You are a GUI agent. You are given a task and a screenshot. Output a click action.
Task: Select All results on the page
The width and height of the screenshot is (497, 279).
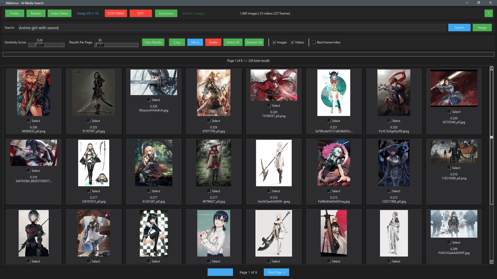tap(233, 42)
